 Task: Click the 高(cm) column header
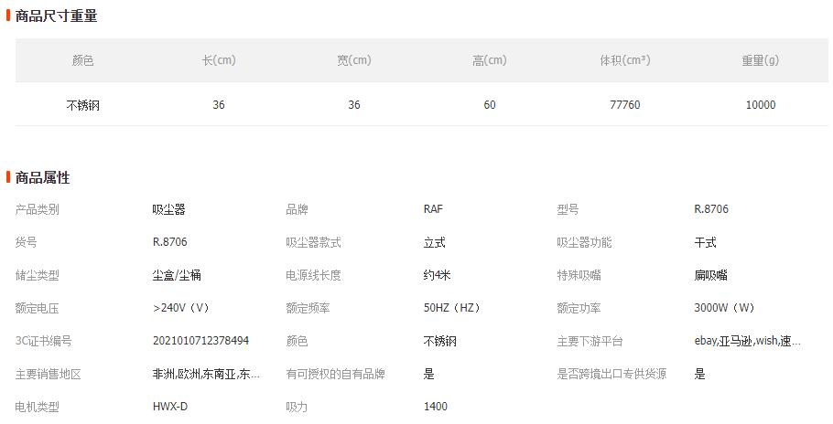490,60
